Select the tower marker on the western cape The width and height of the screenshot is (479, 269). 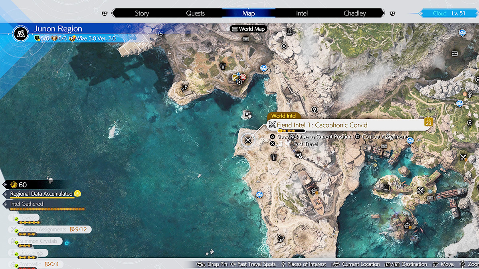(184, 86)
